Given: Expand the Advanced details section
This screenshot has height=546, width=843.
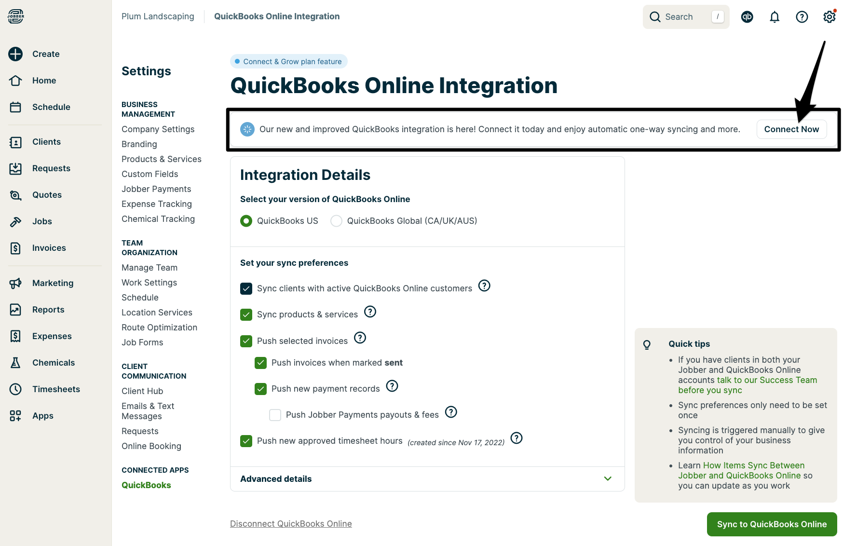Looking at the screenshot, I should (607, 479).
